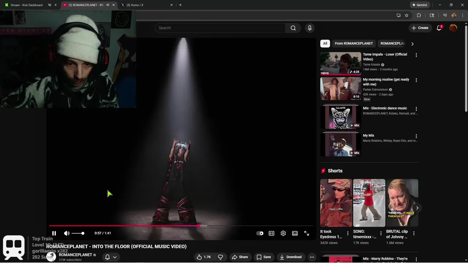Open SONG: timemixxx short thumbnail

369,203
